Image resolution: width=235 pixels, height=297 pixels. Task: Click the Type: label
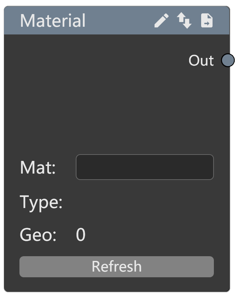pyautogui.click(x=41, y=202)
